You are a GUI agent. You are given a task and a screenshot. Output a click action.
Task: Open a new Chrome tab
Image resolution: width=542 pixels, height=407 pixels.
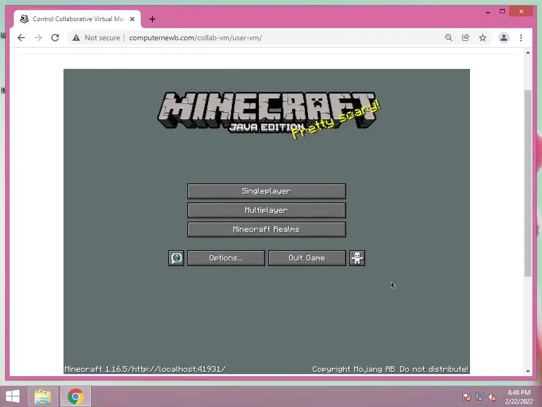click(152, 19)
